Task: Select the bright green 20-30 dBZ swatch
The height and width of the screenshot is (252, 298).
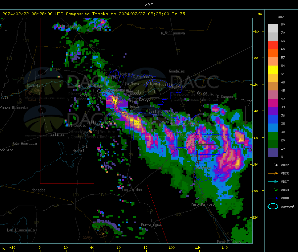Action: tap(273, 136)
